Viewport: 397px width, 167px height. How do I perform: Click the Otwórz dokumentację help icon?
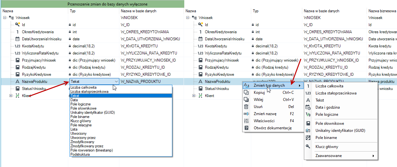click(246, 128)
